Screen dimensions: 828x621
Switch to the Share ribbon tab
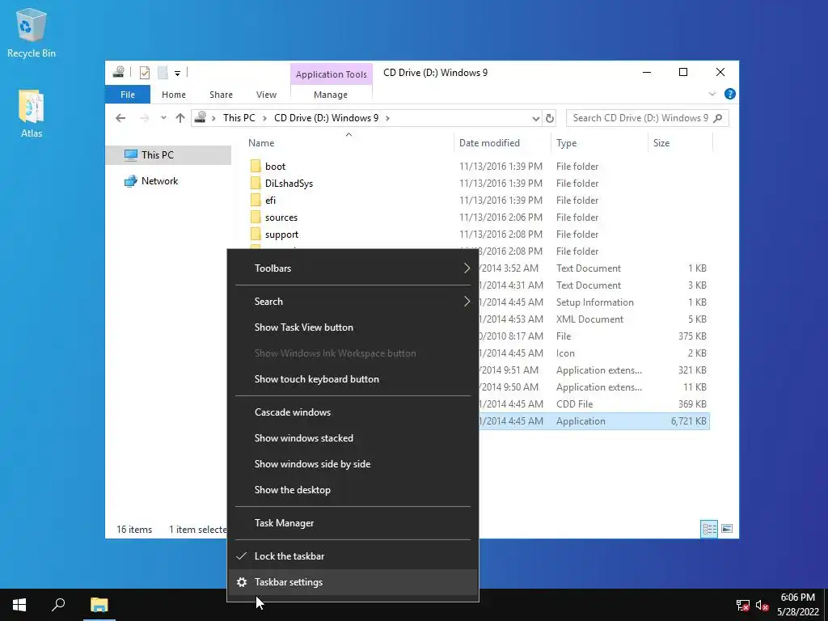tap(221, 95)
